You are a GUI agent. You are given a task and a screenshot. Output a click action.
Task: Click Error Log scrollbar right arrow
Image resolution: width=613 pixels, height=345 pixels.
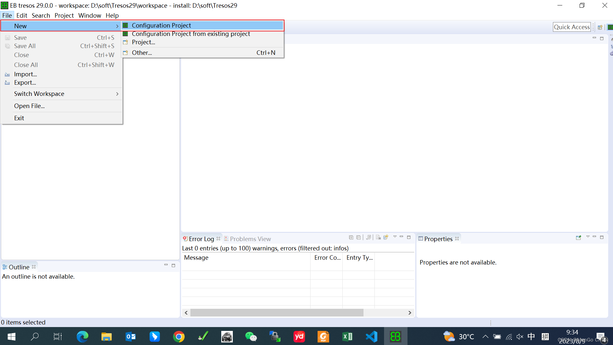tap(410, 313)
